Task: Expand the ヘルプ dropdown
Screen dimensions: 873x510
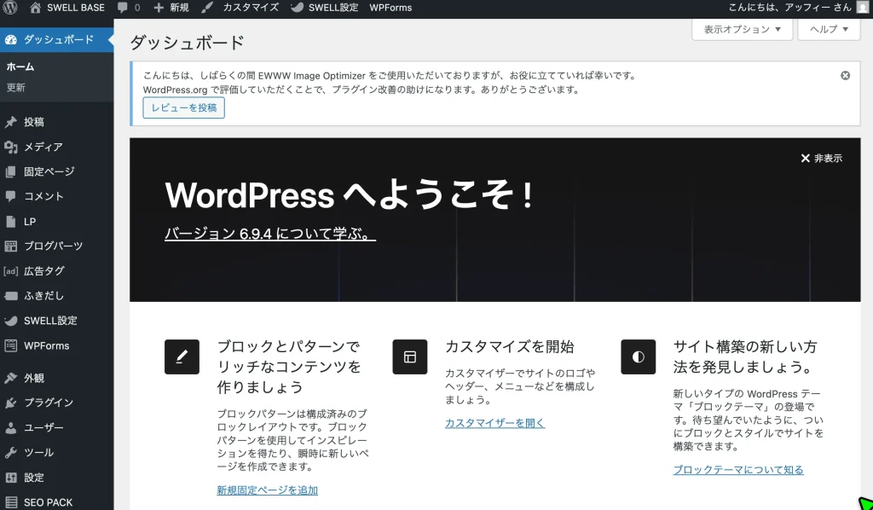Action: 828,29
